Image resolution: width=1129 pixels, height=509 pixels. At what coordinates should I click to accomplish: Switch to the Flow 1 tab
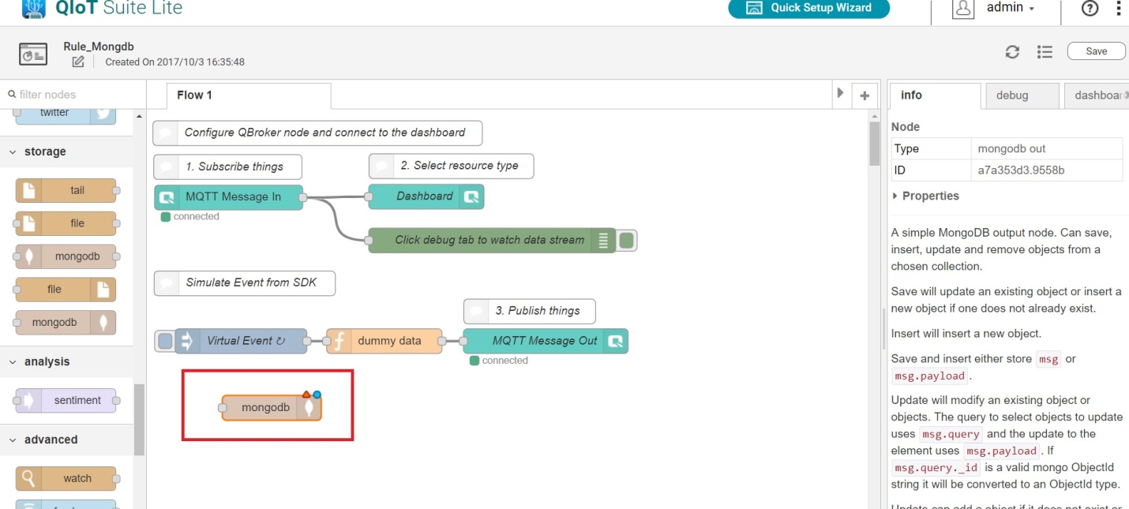click(249, 95)
